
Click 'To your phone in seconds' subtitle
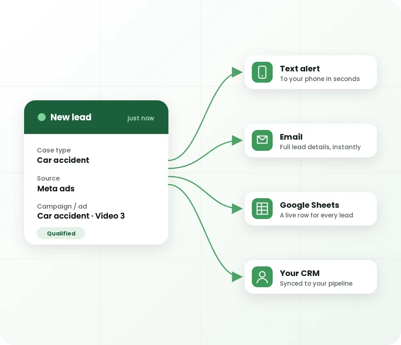click(320, 79)
